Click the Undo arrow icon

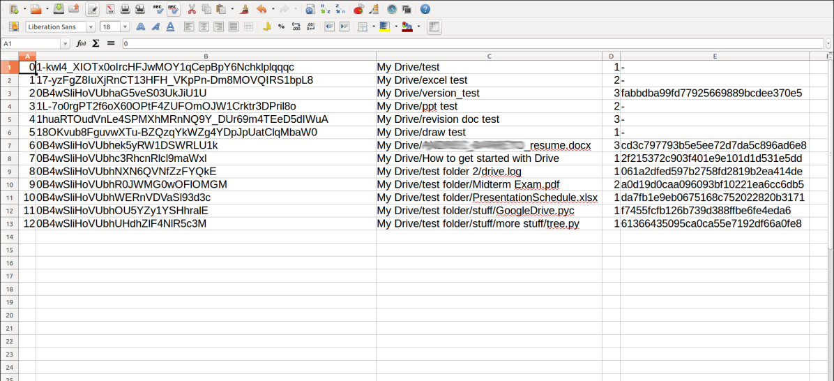[261, 9]
